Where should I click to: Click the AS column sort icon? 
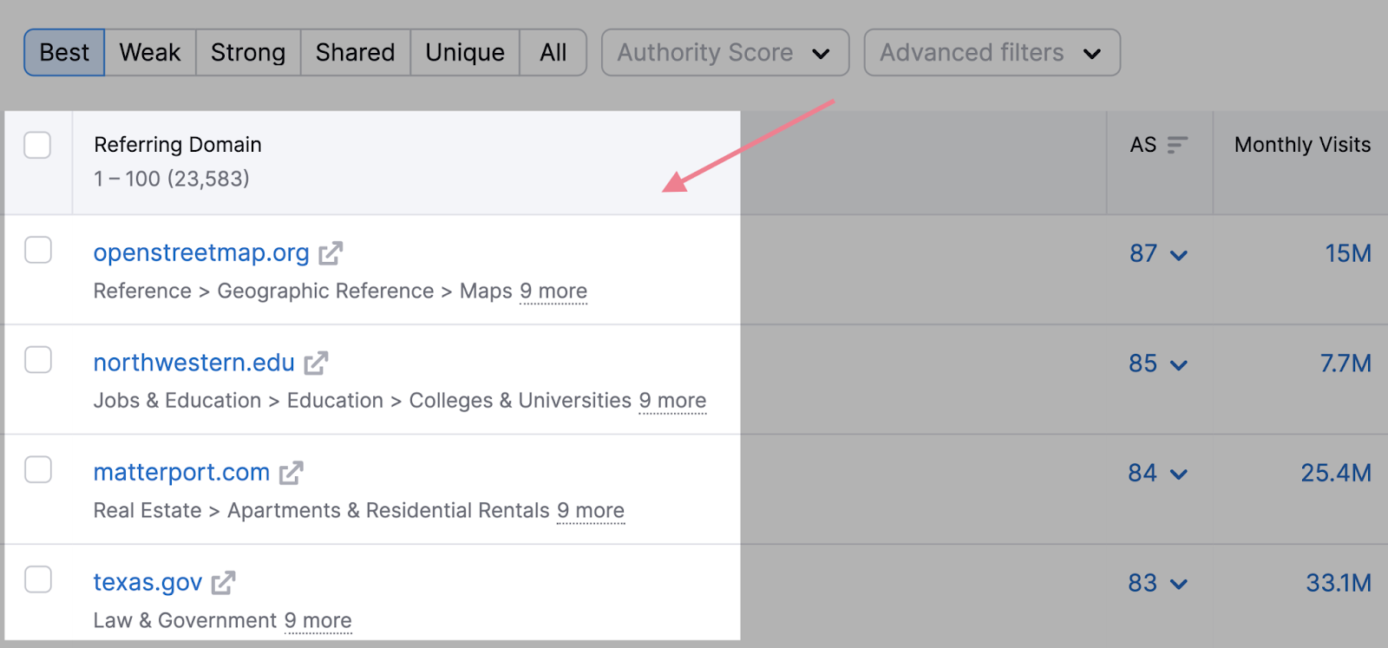[1176, 145]
